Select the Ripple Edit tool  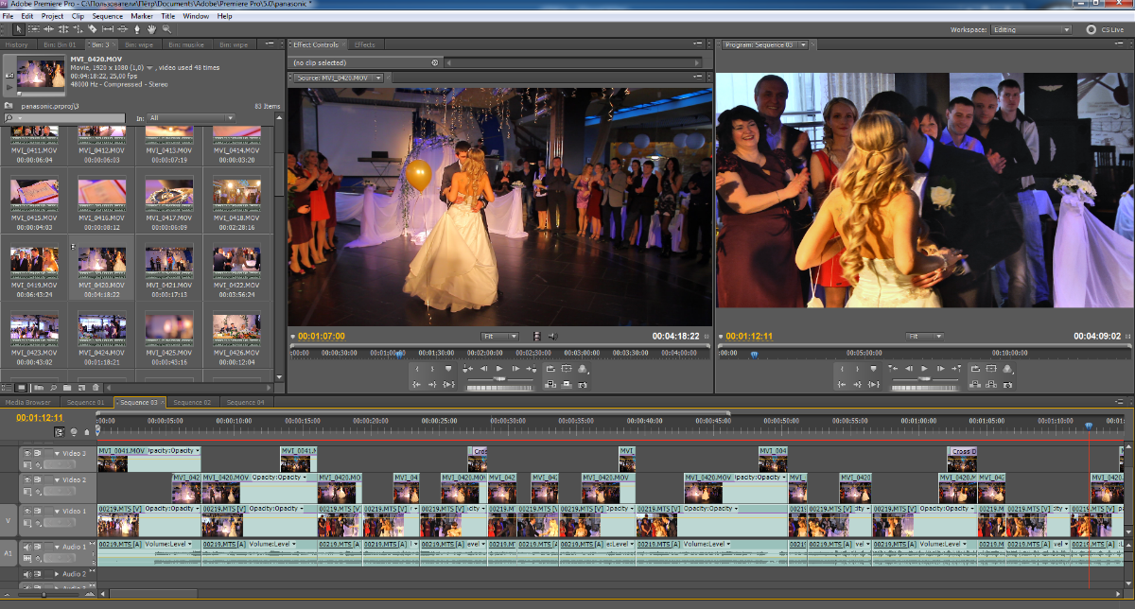coord(49,29)
